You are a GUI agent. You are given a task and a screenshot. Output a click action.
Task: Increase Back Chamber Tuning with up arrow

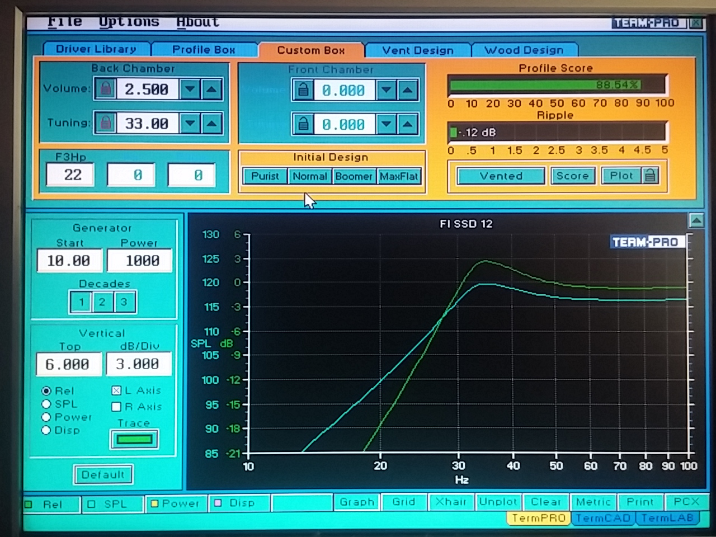click(x=211, y=123)
